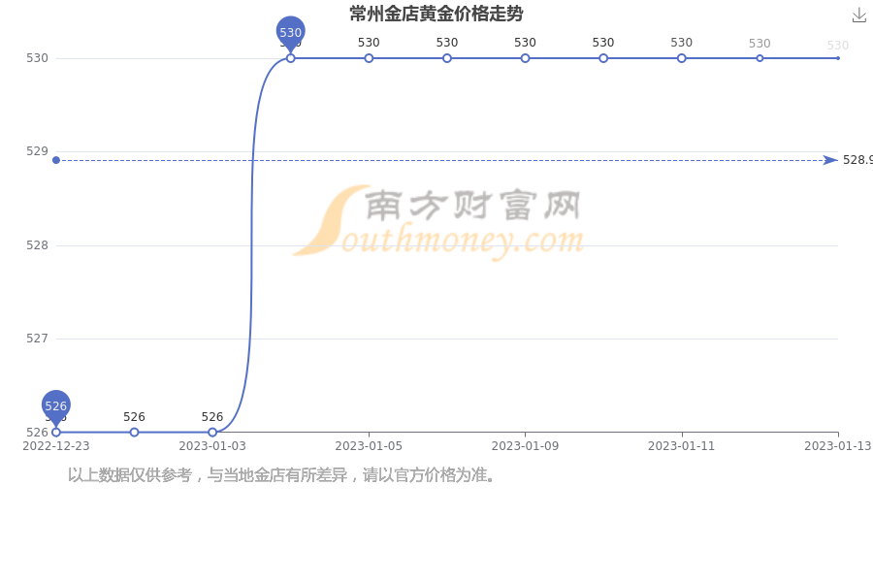
Task: Click the y-axis label 528
Action: click(x=37, y=245)
